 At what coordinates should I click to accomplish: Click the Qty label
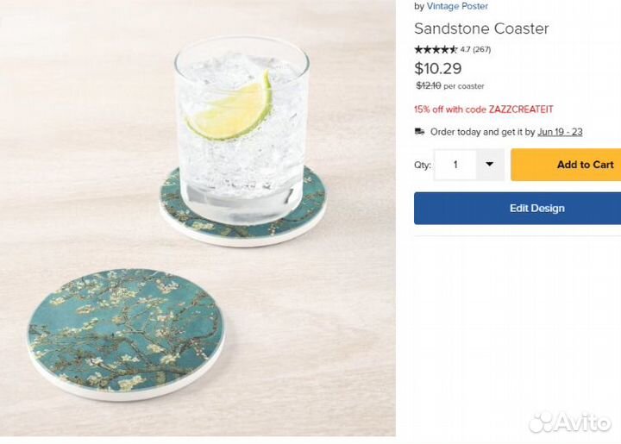[422, 165]
